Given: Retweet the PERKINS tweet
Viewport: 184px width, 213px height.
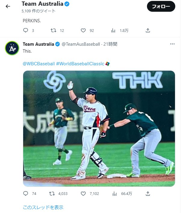Looking at the screenshot, I should click(53, 30).
